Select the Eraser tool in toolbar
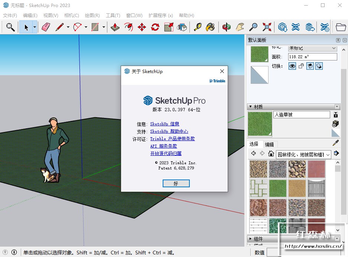Image resolution: width=348 pixels, height=257 pixels. tap(46, 27)
